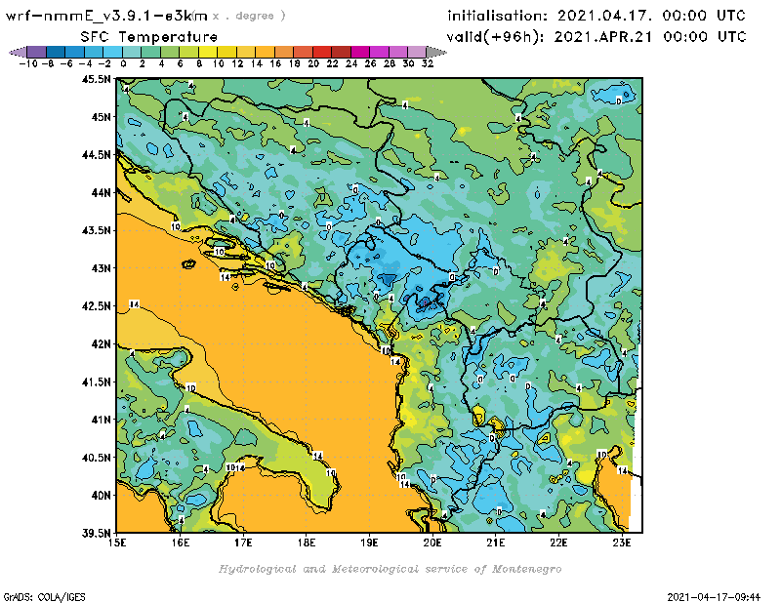The width and height of the screenshot is (781, 603).
Task: Click the red legend swatch between 20 and 22
Action: tap(322, 52)
